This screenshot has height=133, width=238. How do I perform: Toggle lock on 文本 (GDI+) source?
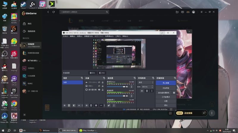(103, 82)
